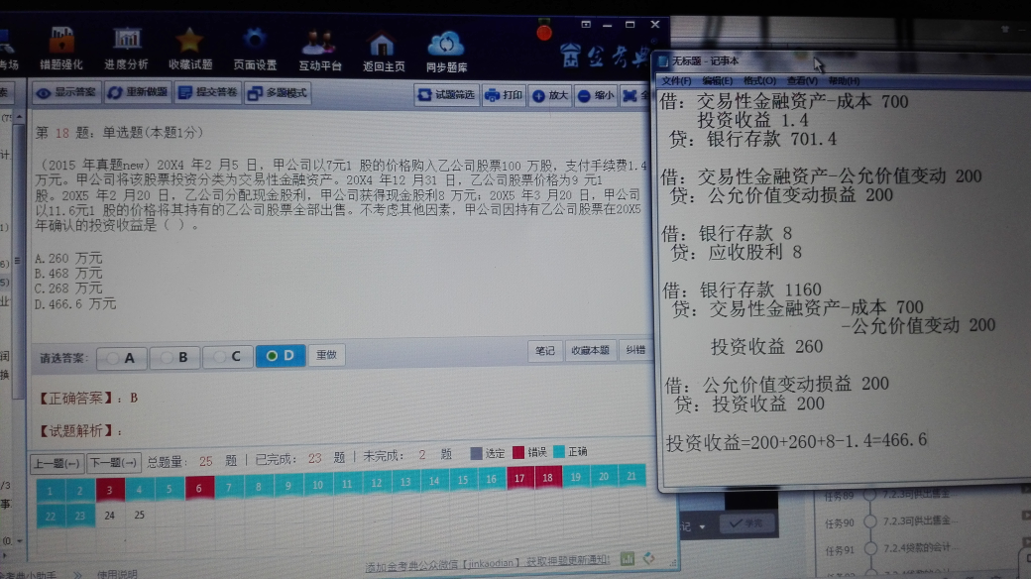Screen dimensions: 1031x579
Task: Select answer option B
Action: tap(176, 359)
